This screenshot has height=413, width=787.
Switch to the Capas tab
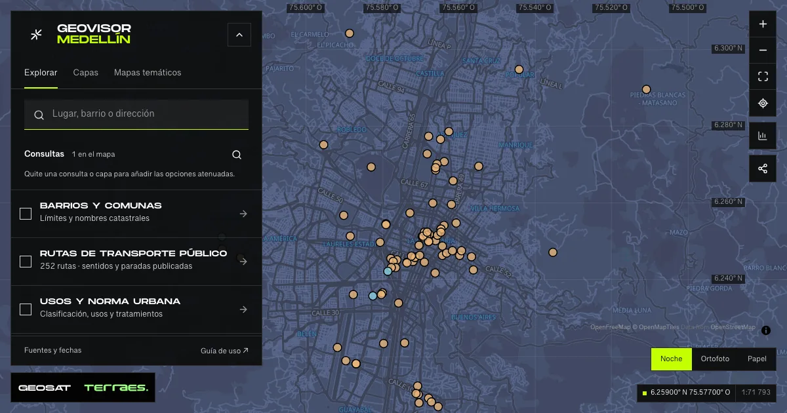[86, 73]
